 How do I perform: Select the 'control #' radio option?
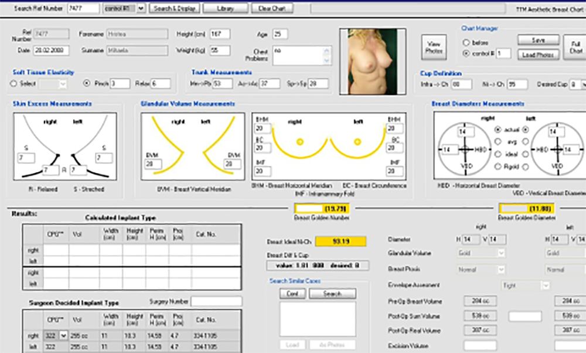point(466,54)
